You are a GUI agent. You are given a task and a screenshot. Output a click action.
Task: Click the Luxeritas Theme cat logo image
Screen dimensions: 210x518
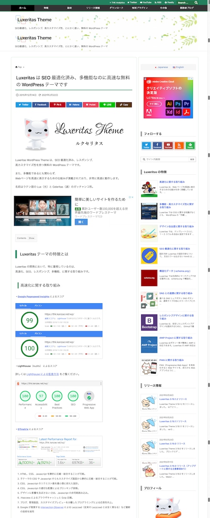point(74,134)
